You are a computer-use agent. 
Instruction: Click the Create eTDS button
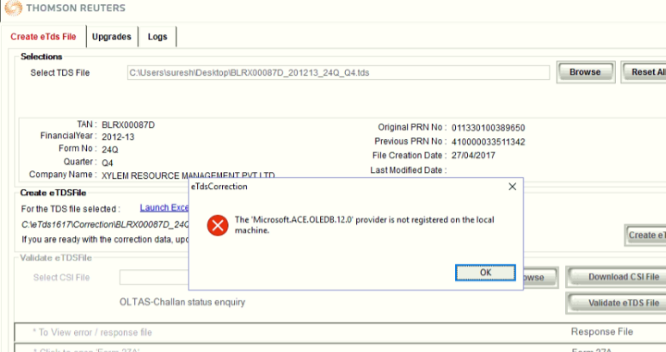(646, 235)
